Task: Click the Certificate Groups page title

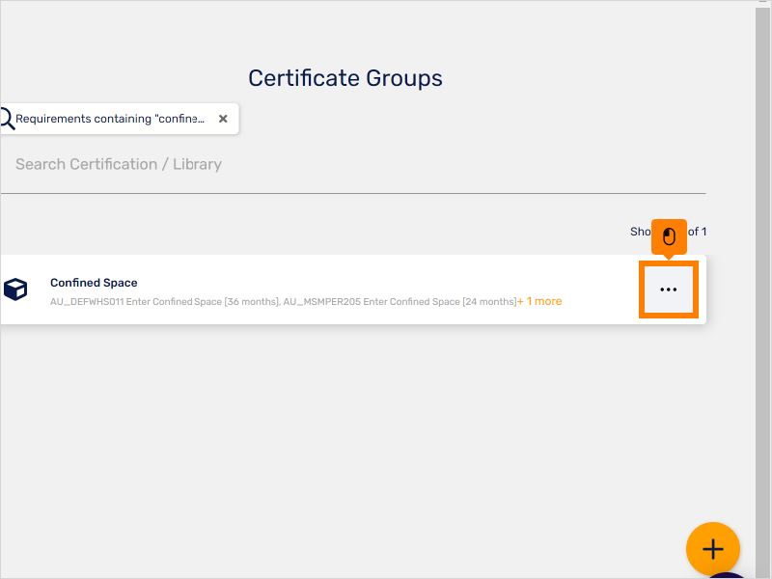Action: [x=345, y=77]
